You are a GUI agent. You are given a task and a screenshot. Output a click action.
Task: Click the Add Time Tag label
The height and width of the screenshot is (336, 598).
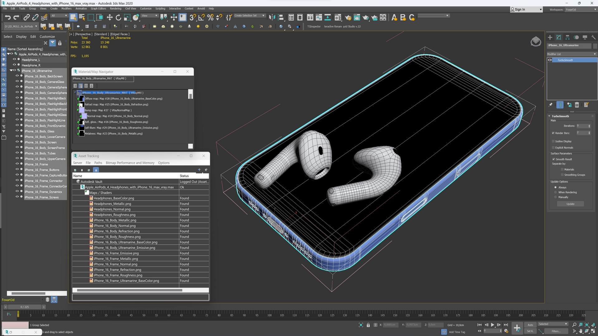[x=457, y=332]
